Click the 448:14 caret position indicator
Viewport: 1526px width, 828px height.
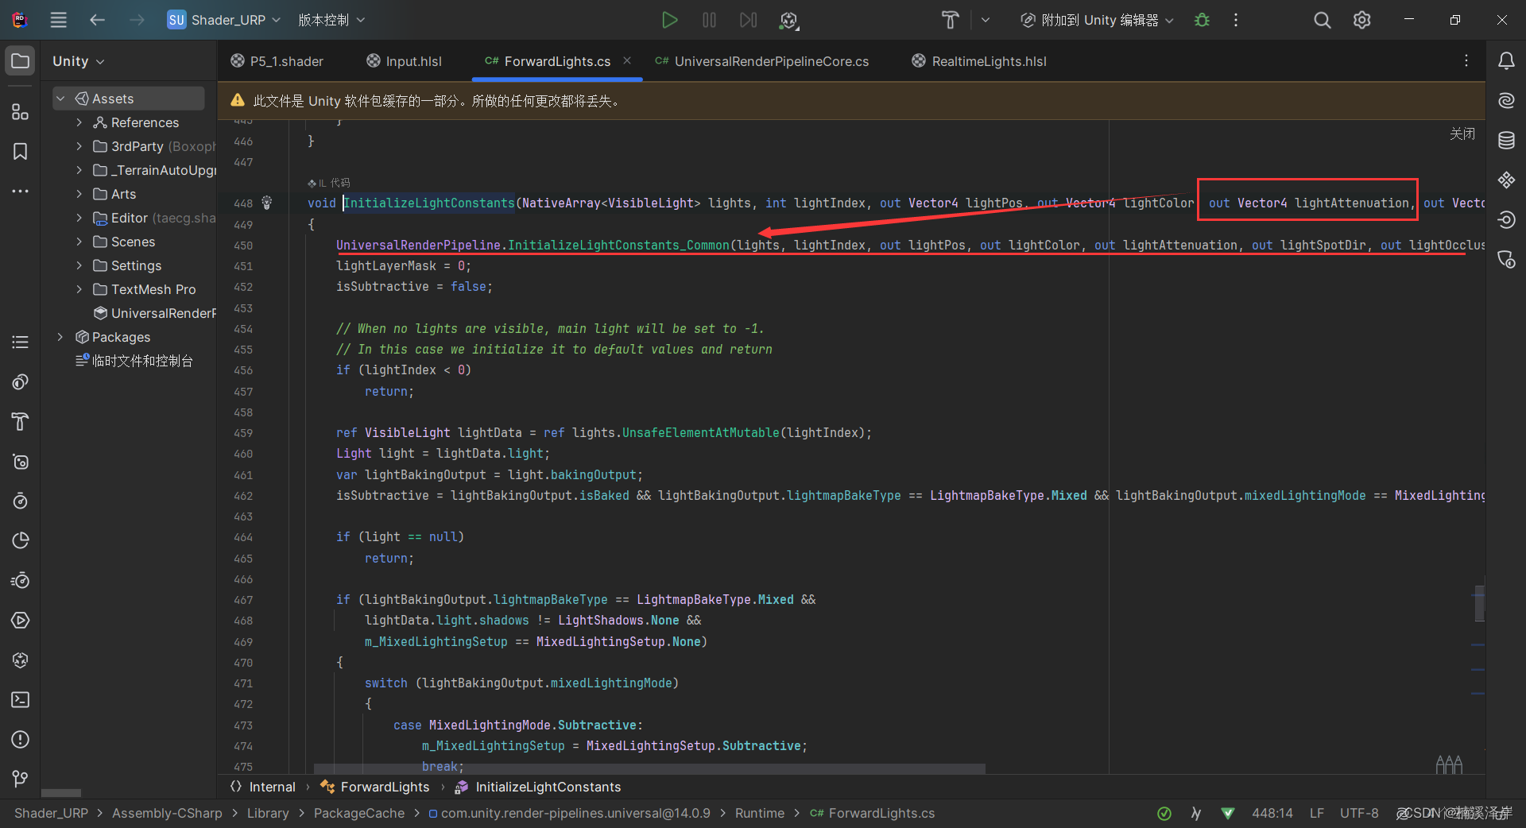(1272, 813)
